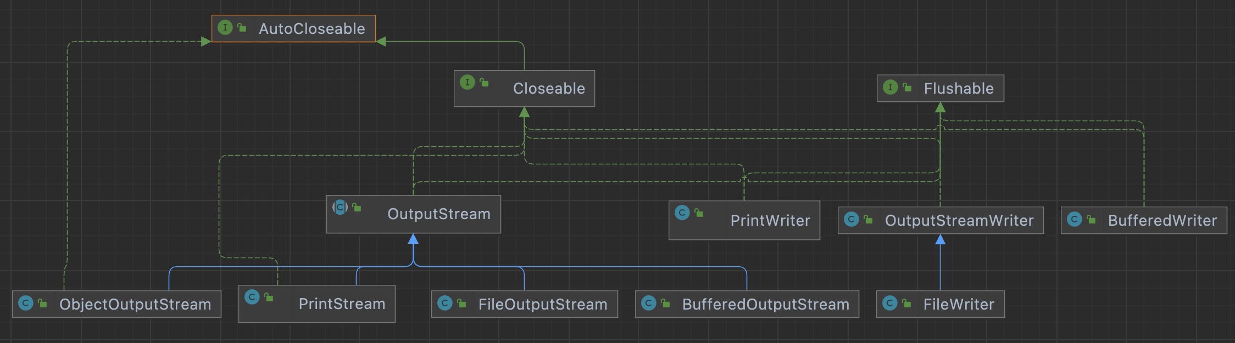1235x343 pixels.
Task: Select the Flushable node label
Action: point(958,88)
